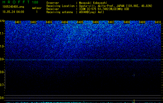Click the Ovserver label
Viewport: 163px width, 103px height.
[x=53, y=3]
